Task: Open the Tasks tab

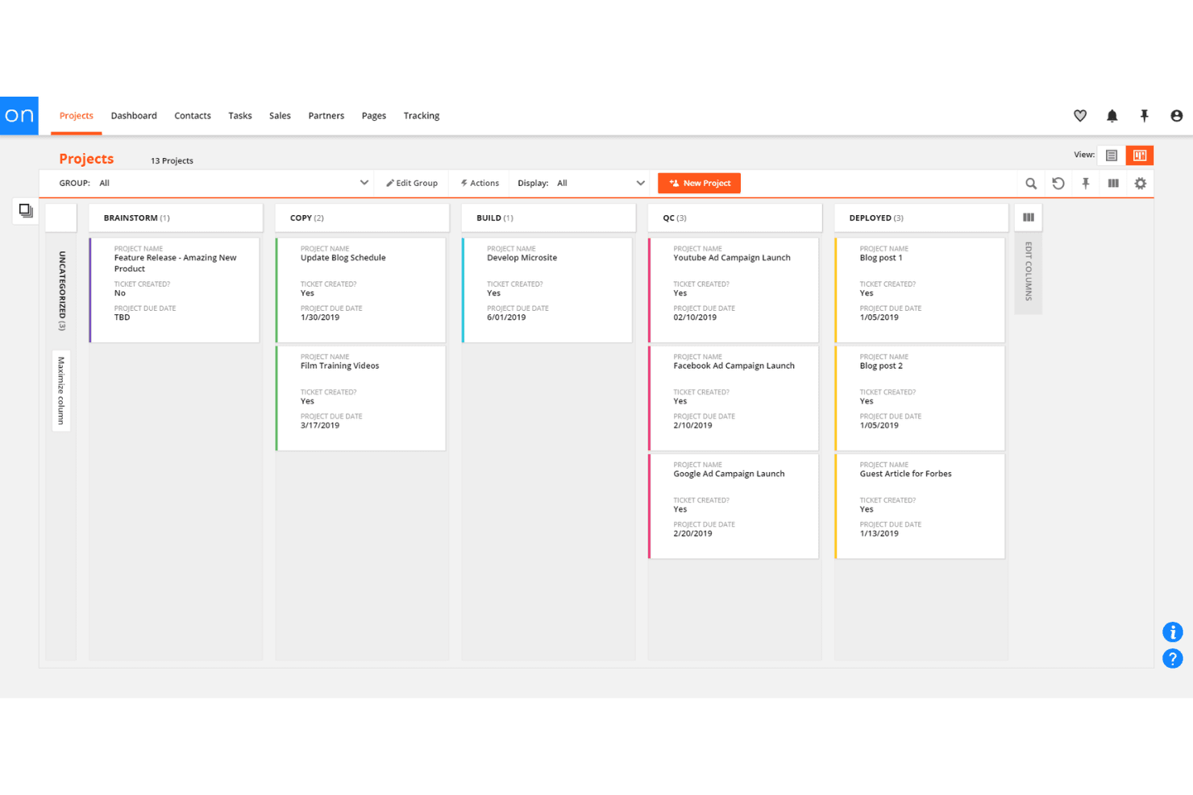Action: [240, 116]
